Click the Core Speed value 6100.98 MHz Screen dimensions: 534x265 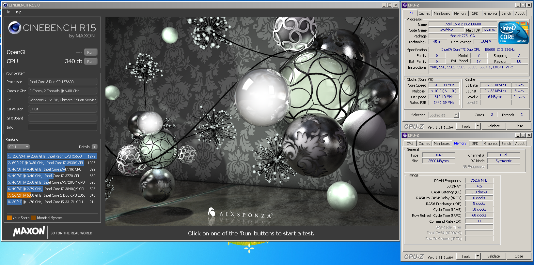[x=444, y=85]
